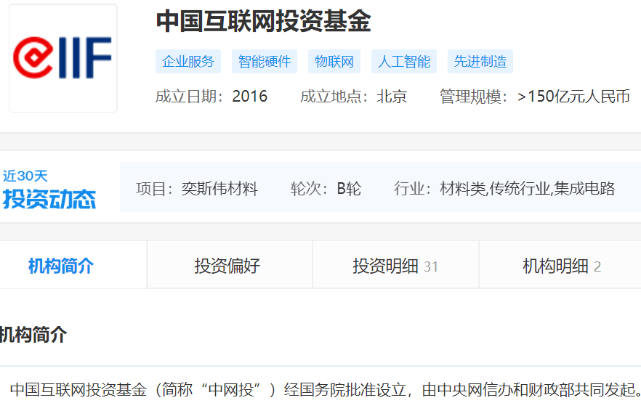Click the CIIF fund logo image
This screenshot has height=403, width=641.
pyautogui.click(x=63, y=58)
